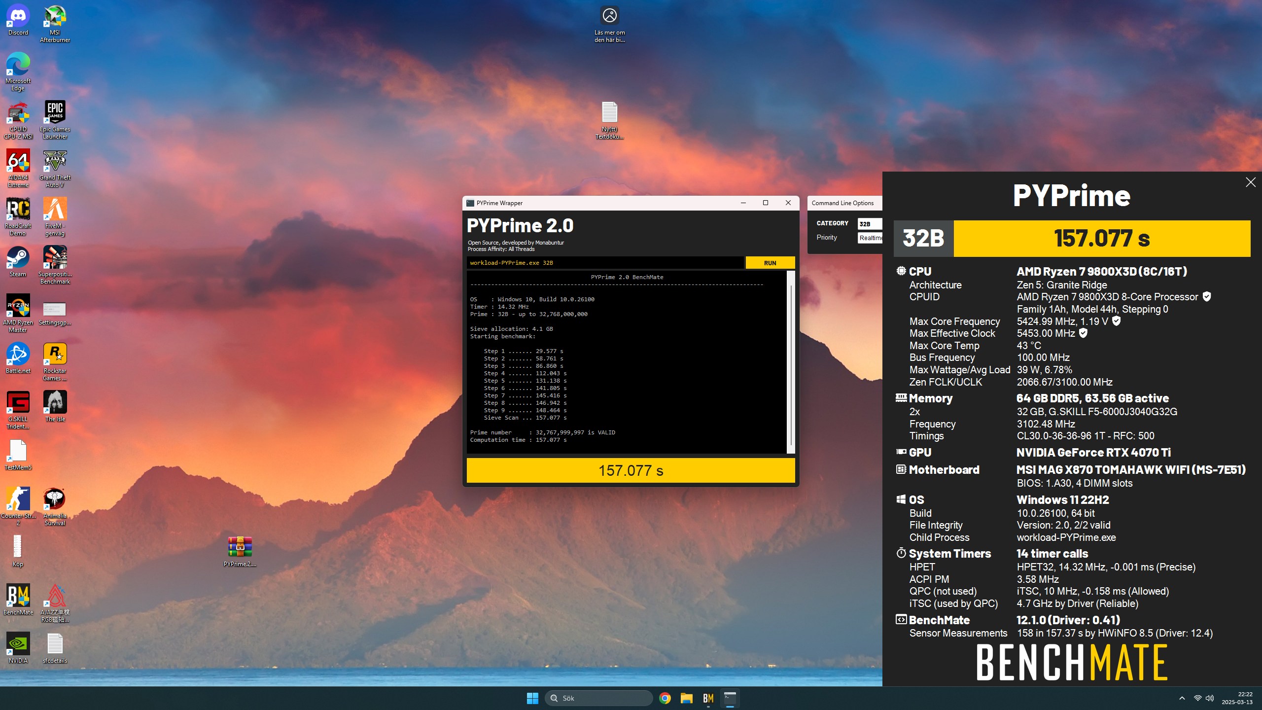Click the terminal taskbar icon
Viewport: 1262px width, 710px height.
(730, 698)
